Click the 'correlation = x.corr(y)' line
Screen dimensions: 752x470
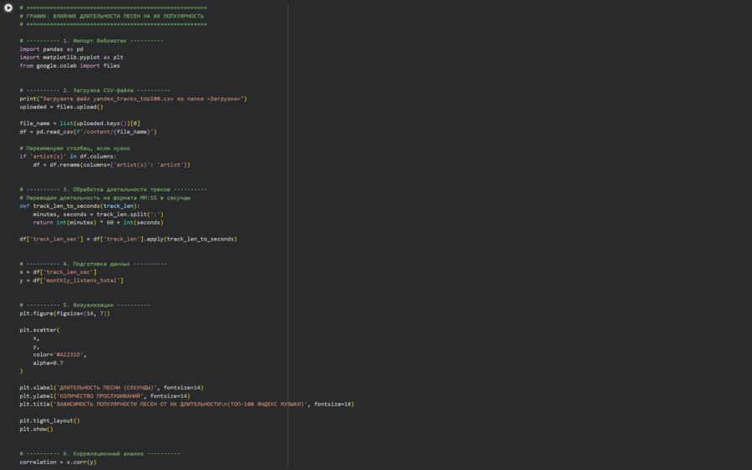[58, 462]
